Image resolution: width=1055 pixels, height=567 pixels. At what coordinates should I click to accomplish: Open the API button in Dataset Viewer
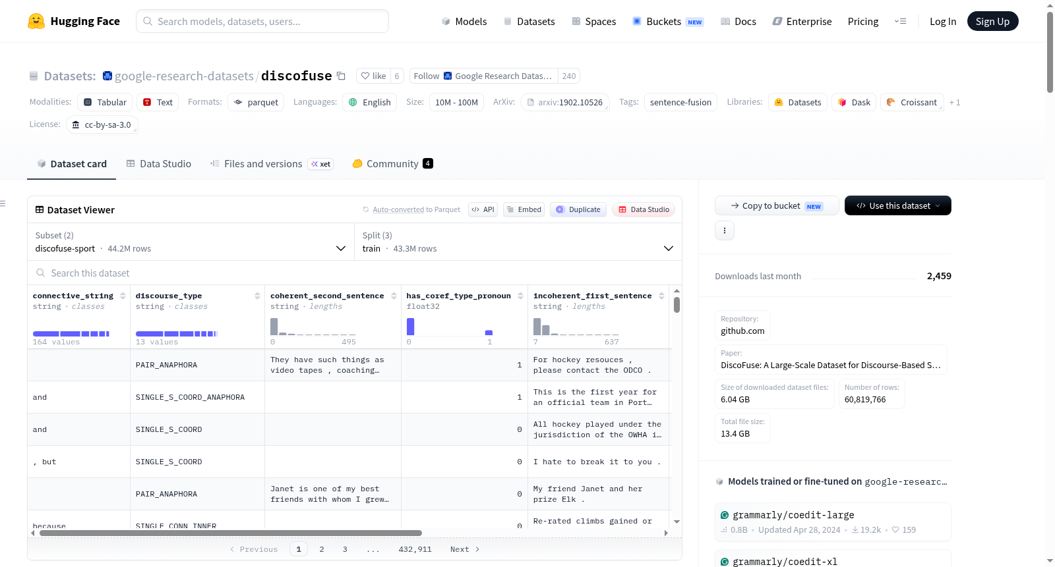483,209
